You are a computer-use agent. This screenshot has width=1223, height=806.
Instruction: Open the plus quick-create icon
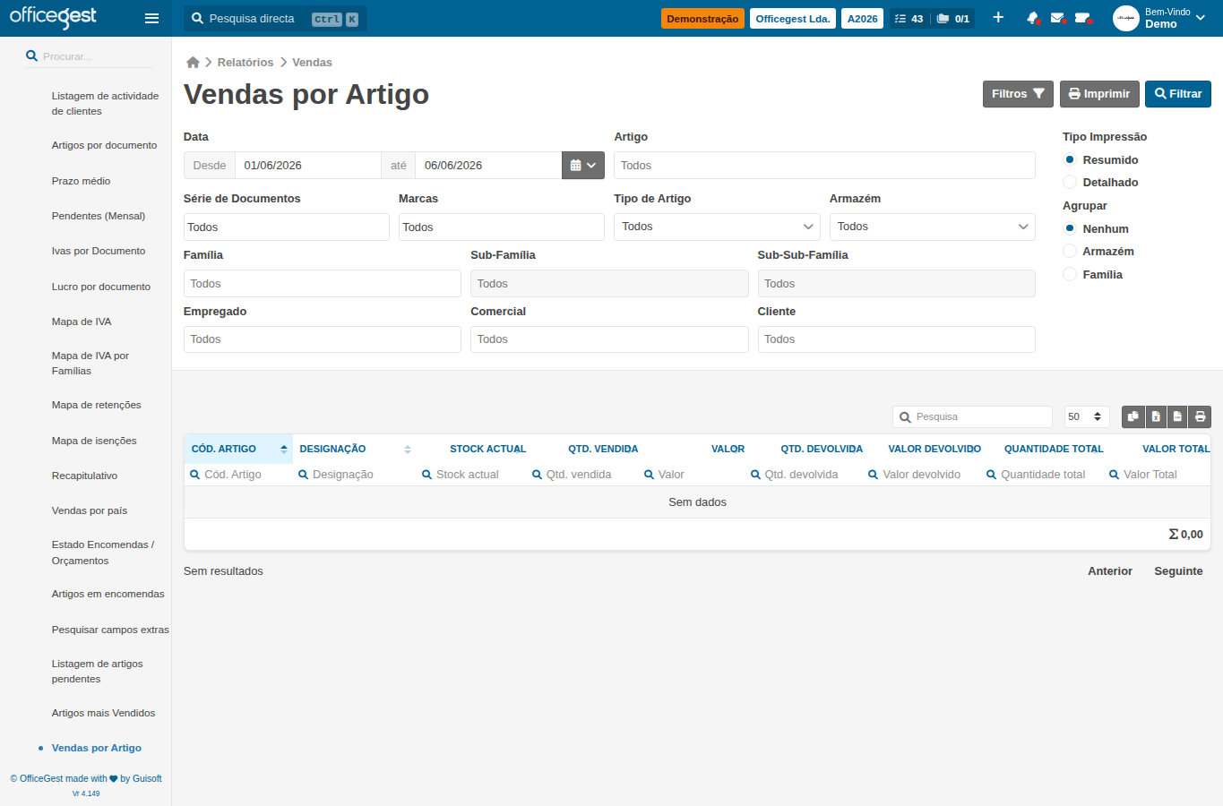pyautogui.click(x=998, y=18)
